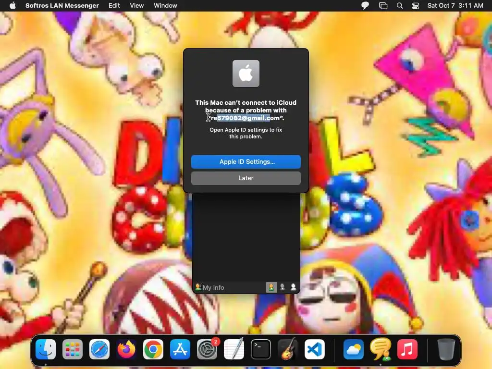Open Control Center in menu bar
The image size is (492, 369).
pyautogui.click(x=416, y=5)
